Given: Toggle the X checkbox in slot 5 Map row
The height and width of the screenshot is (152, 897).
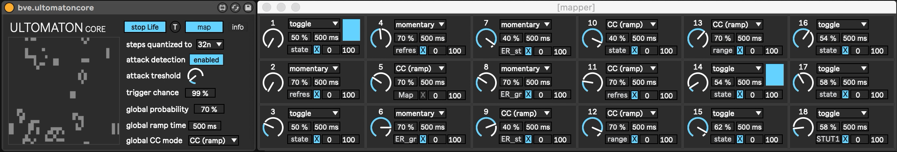Looking at the screenshot, I should click(423, 95).
